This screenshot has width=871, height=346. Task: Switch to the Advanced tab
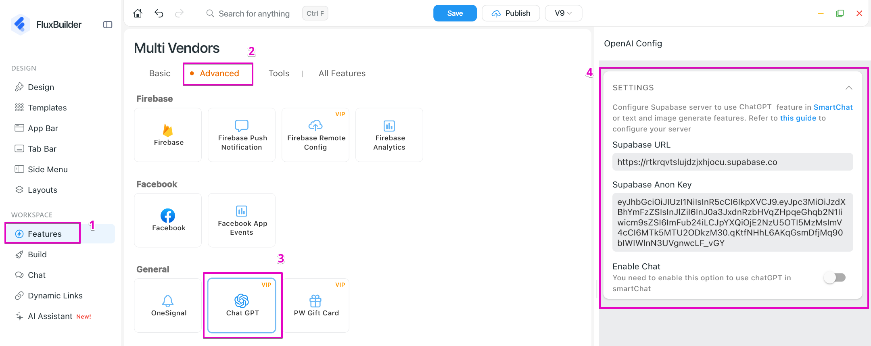pos(219,73)
